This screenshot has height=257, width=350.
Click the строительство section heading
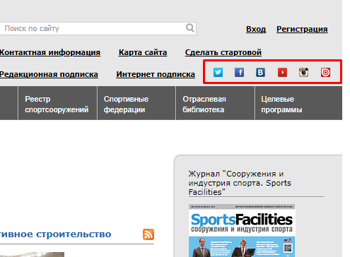(55, 234)
